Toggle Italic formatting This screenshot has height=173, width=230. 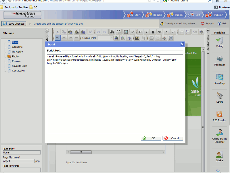(147, 32)
